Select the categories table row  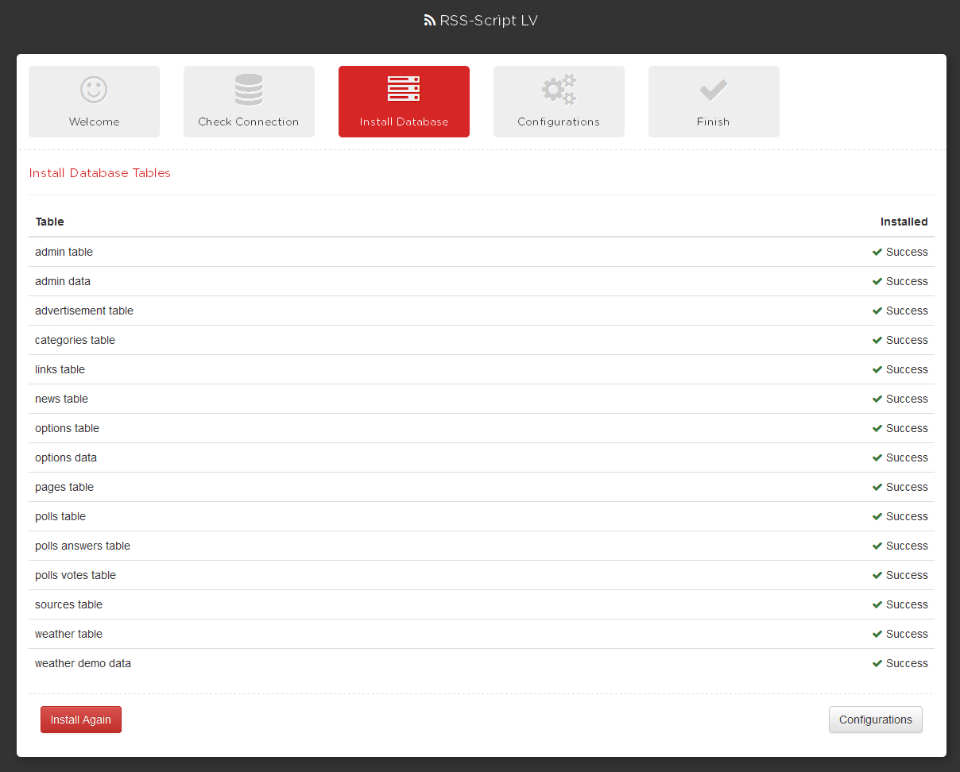(75, 340)
